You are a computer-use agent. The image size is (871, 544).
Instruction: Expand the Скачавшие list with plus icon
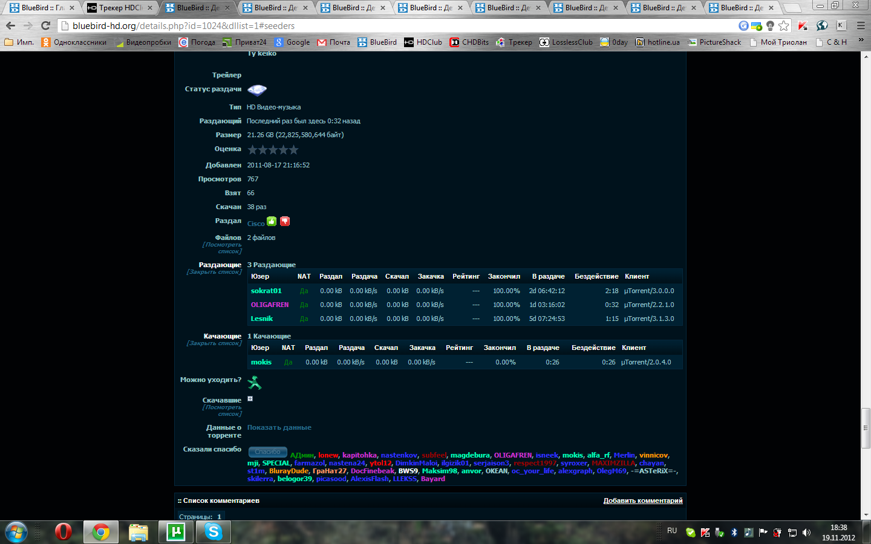coord(250,398)
